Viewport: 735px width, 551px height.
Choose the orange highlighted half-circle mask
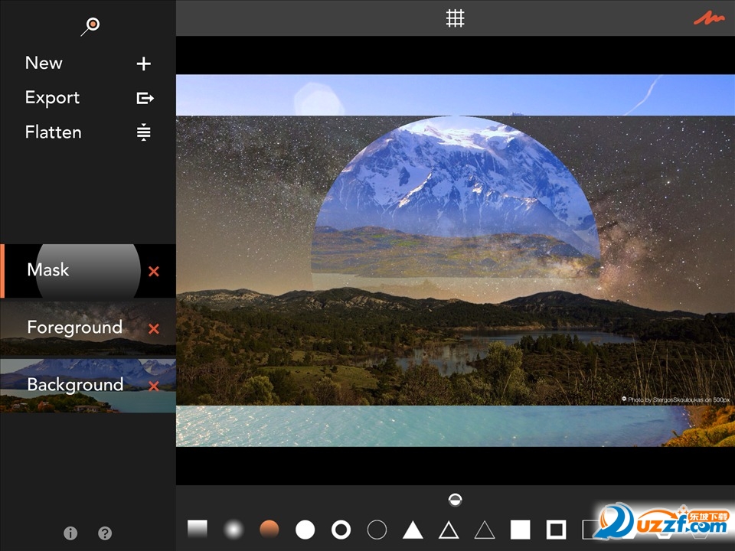point(269,529)
